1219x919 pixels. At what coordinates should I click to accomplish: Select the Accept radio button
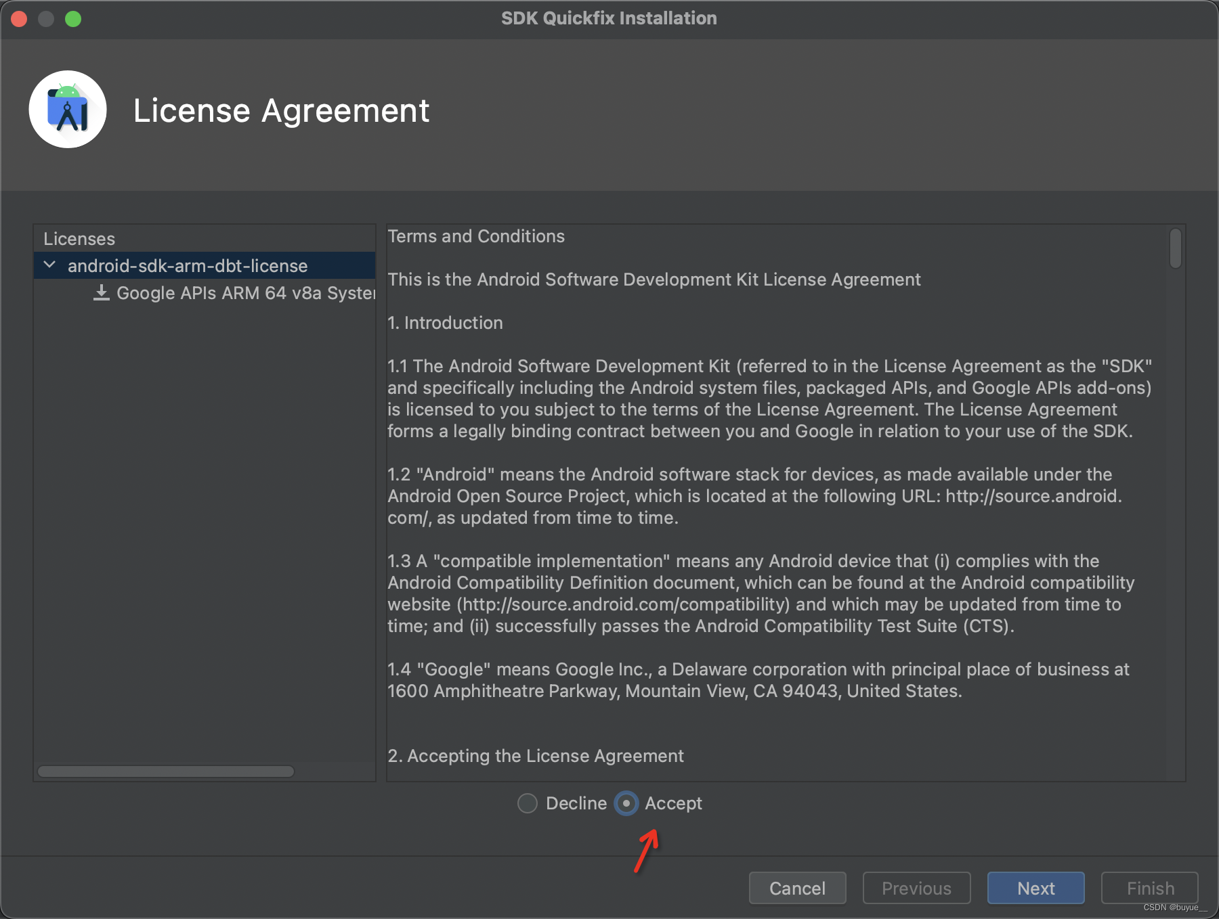[x=626, y=803]
